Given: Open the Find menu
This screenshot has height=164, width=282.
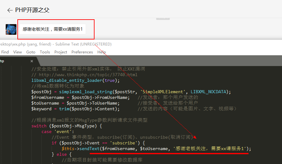Looking at the screenshot, I should [5, 52].
